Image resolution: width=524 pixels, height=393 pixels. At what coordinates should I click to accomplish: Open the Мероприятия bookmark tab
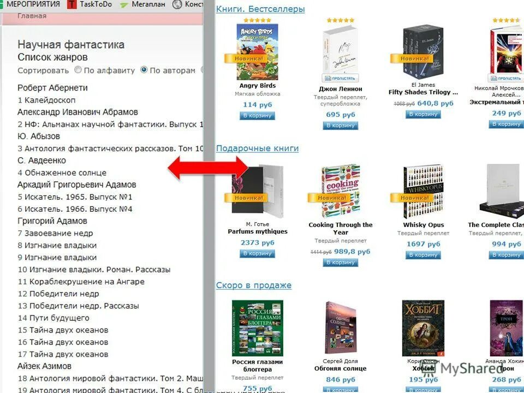point(33,4)
